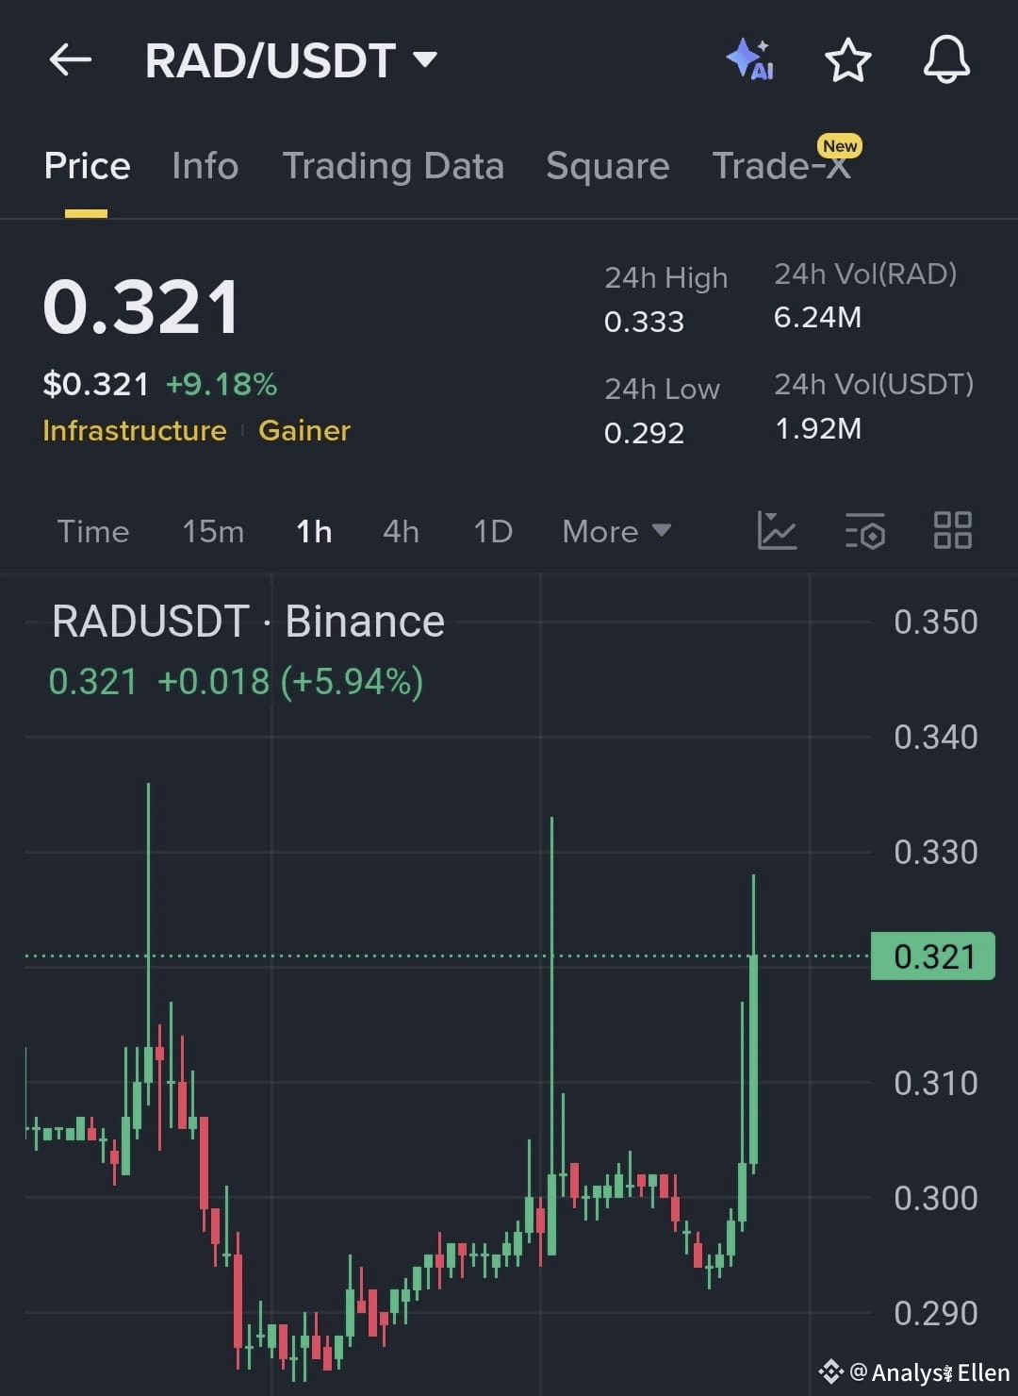Click the RADUSDT · Binance chart title
1018x1396 pixels.
(248, 622)
